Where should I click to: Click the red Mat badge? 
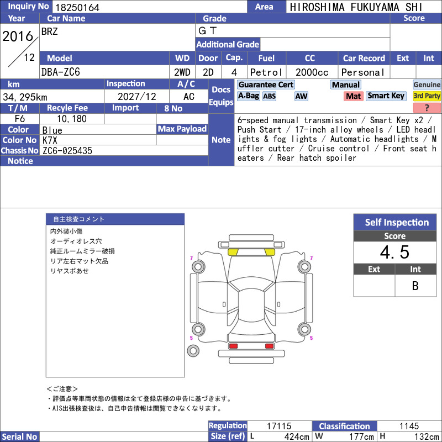(x=354, y=96)
